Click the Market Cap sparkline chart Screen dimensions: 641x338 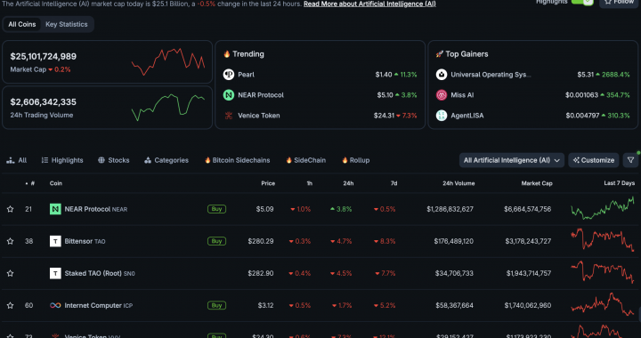[168, 61]
